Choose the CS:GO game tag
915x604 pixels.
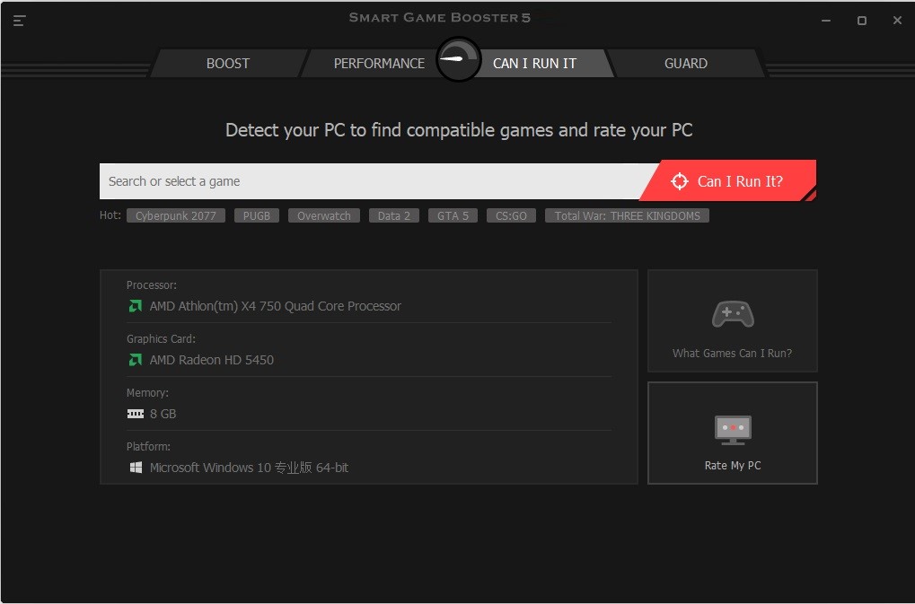tap(511, 215)
